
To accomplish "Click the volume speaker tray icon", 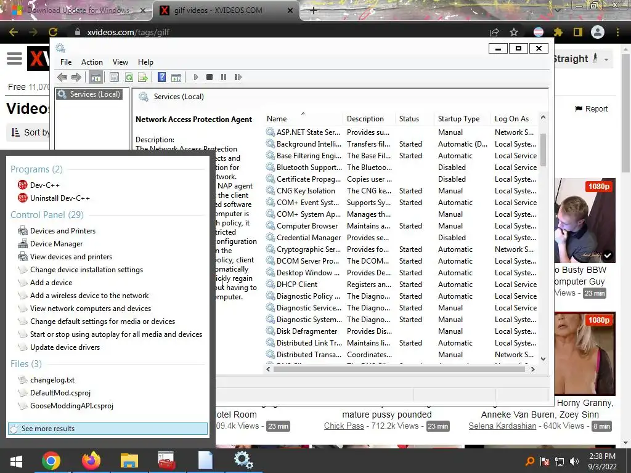I will tap(574, 461).
